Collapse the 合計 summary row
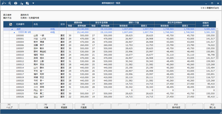This screenshot has height=114, width=222. [x=12, y=29]
